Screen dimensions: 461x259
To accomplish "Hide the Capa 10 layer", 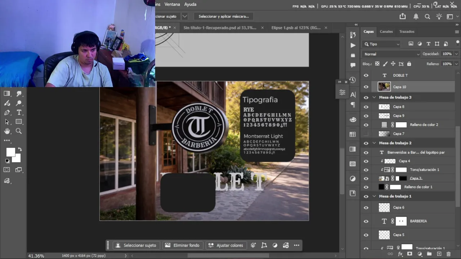I will 366,87.
